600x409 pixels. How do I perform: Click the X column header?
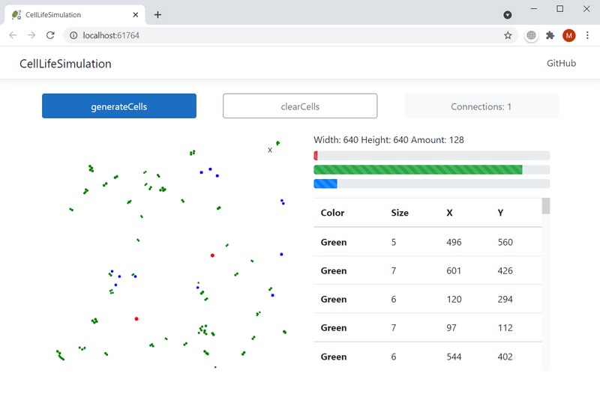click(449, 213)
